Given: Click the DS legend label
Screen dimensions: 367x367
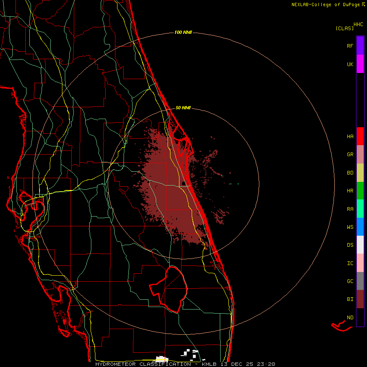Looking at the screenshot, I should (350, 245).
